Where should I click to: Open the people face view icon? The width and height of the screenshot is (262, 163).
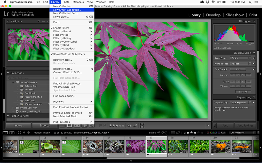(92, 126)
